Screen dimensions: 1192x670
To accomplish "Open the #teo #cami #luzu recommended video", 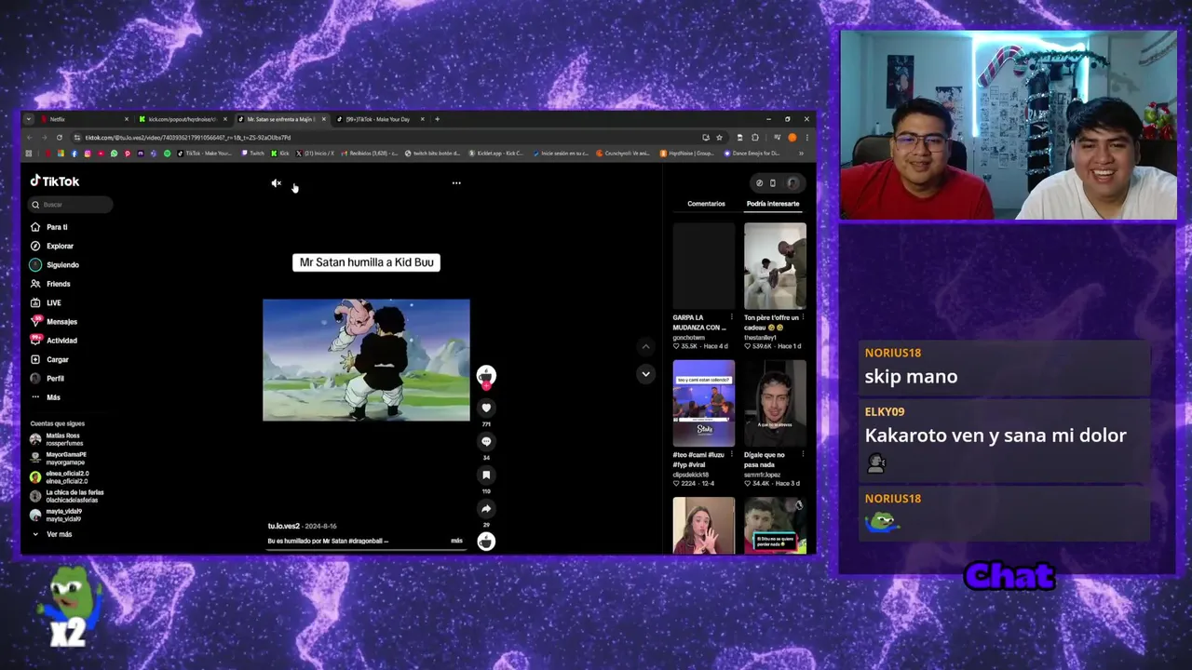I will click(x=704, y=403).
